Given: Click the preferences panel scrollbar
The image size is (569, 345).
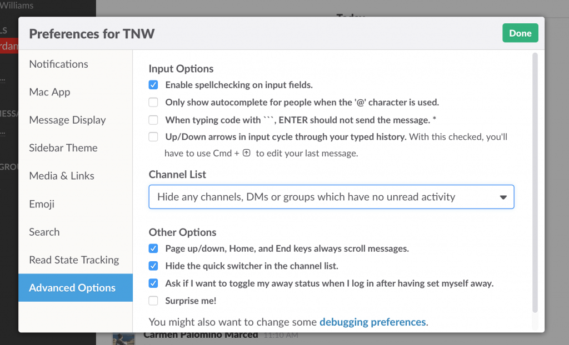Looking at the screenshot, I should (535, 182).
